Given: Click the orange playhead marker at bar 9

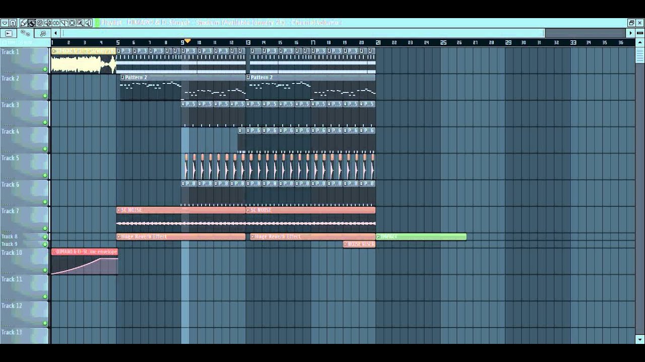Looking at the screenshot, I should pos(187,41).
